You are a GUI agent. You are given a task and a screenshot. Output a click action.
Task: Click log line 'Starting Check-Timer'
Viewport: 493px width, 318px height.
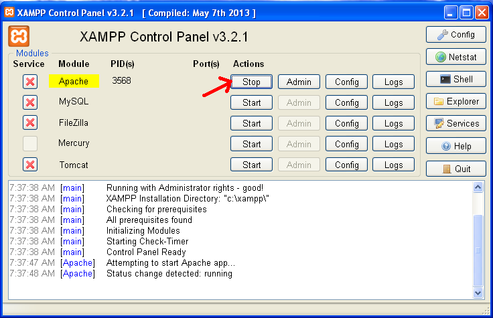[147, 241]
